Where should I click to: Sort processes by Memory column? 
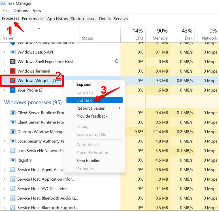160,34
